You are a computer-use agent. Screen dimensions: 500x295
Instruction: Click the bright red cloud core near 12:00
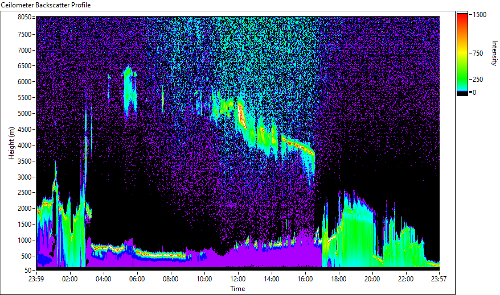[x=241, y=116]
